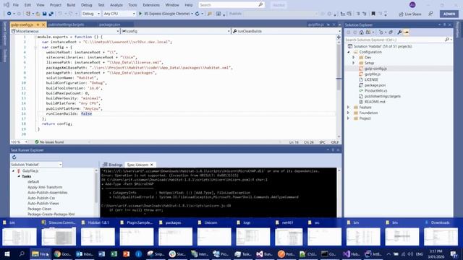
Task: Select LICENSE file in Solution Explorer
Action: pos(371,79)
